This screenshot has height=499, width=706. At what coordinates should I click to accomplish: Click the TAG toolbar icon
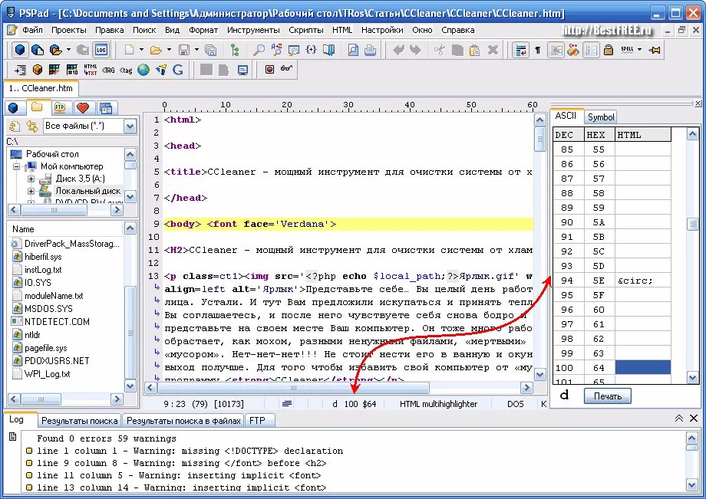pos(108,69)
